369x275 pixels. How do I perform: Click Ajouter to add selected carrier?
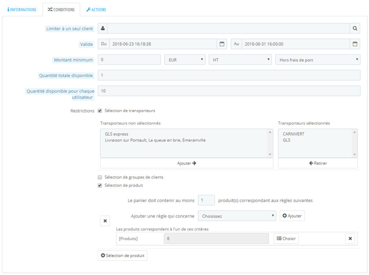(x=187, y=163)
